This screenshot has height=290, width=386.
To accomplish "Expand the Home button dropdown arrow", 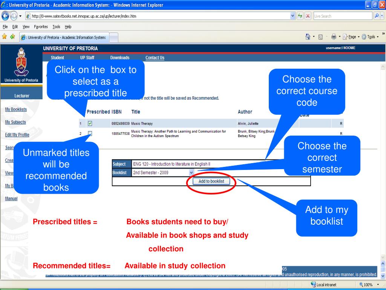I will (314, 37).
